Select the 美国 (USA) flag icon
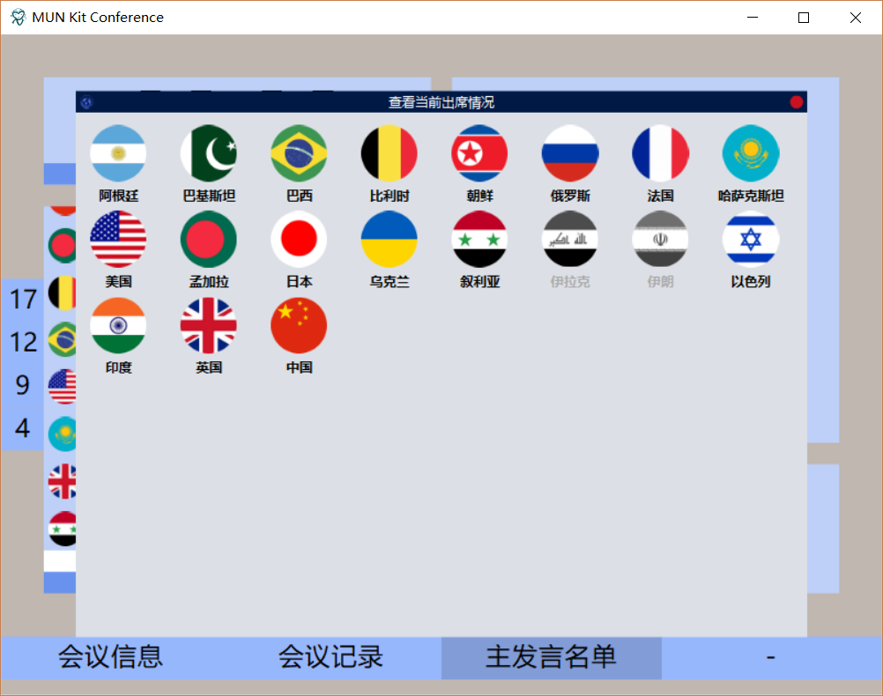Screen dimensions: 883x696 tap(118, 239)
